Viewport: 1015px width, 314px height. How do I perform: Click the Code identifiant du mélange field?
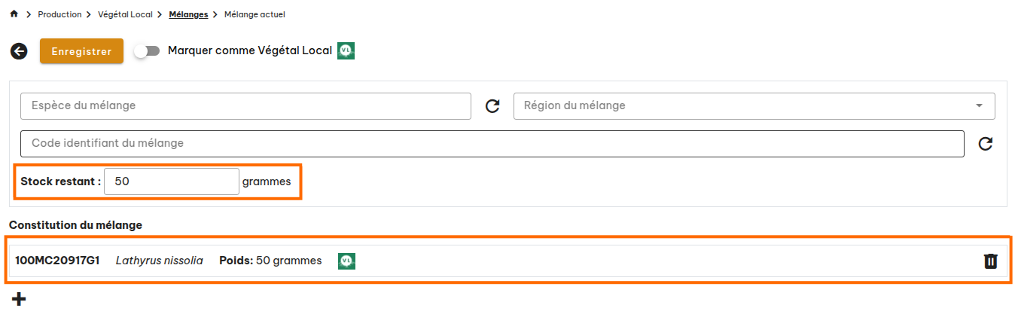click(x=492, y=144)
